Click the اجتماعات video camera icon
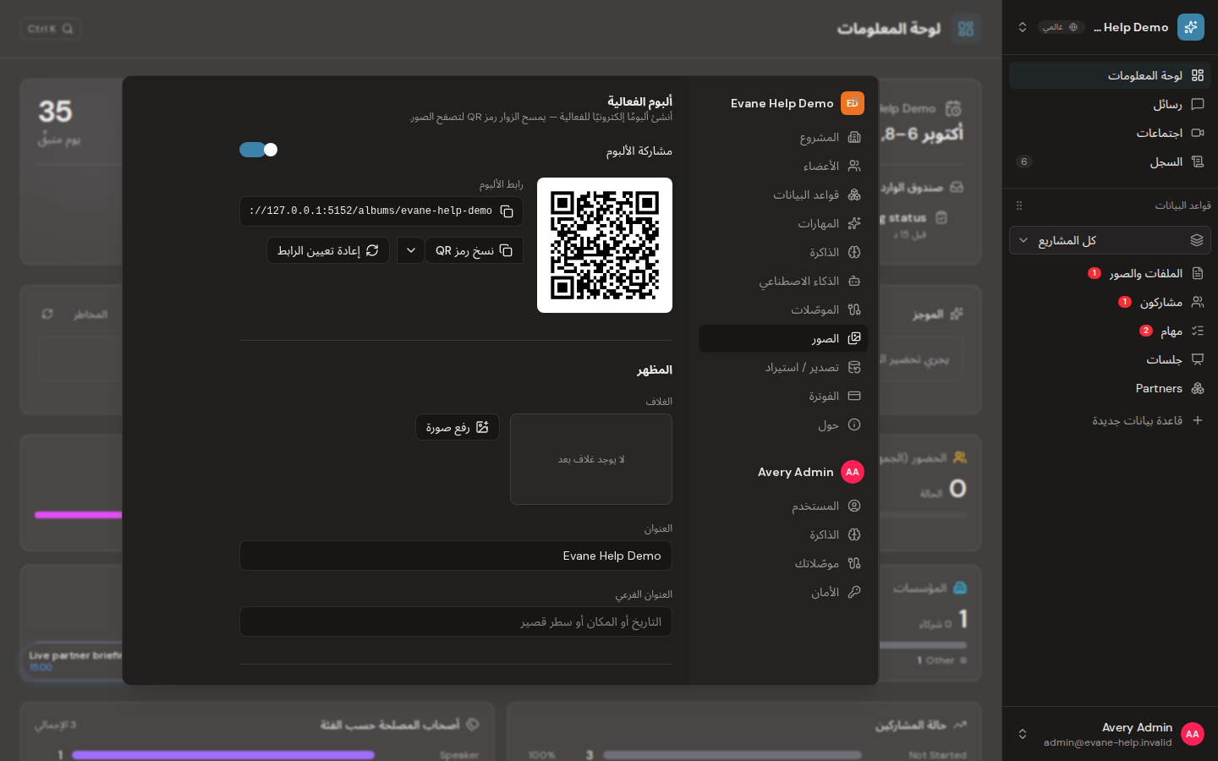The image size is (1218, 761). (x=1198, y=133)
